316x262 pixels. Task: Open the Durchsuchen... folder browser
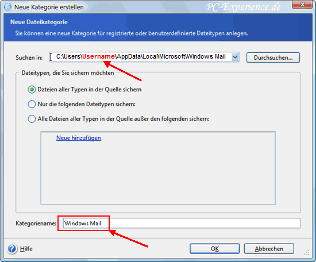click(273, 57)
